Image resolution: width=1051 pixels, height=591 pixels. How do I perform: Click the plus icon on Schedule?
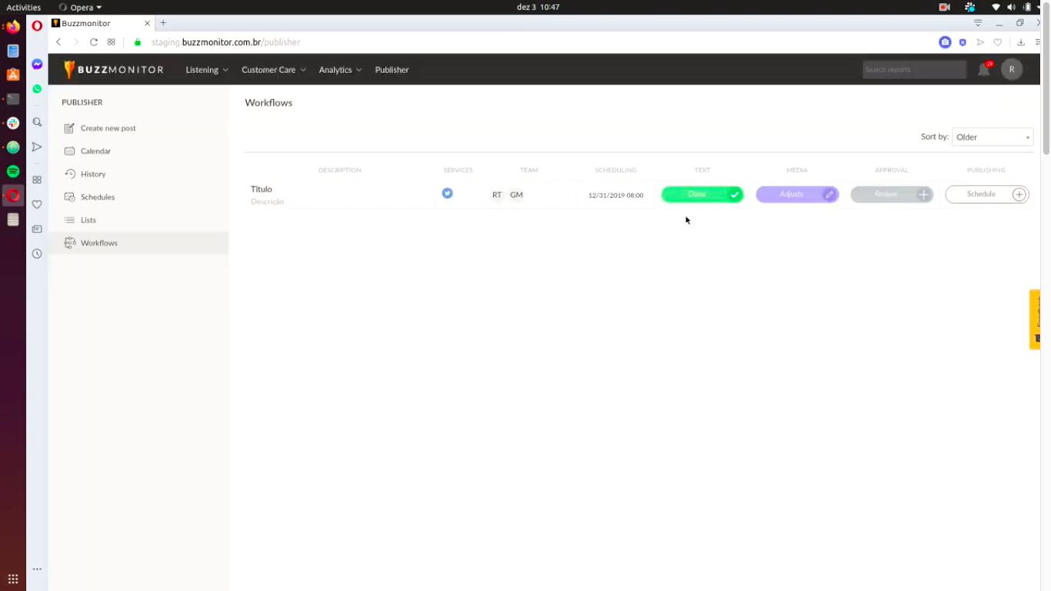pos(1019,195)
